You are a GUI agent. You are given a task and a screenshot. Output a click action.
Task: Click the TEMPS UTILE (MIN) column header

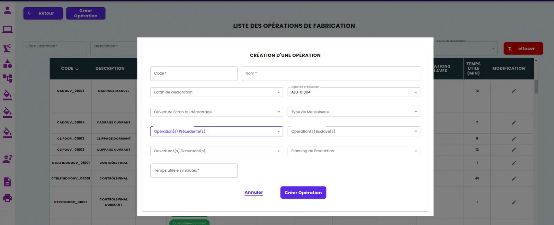(x=473, y=69)
